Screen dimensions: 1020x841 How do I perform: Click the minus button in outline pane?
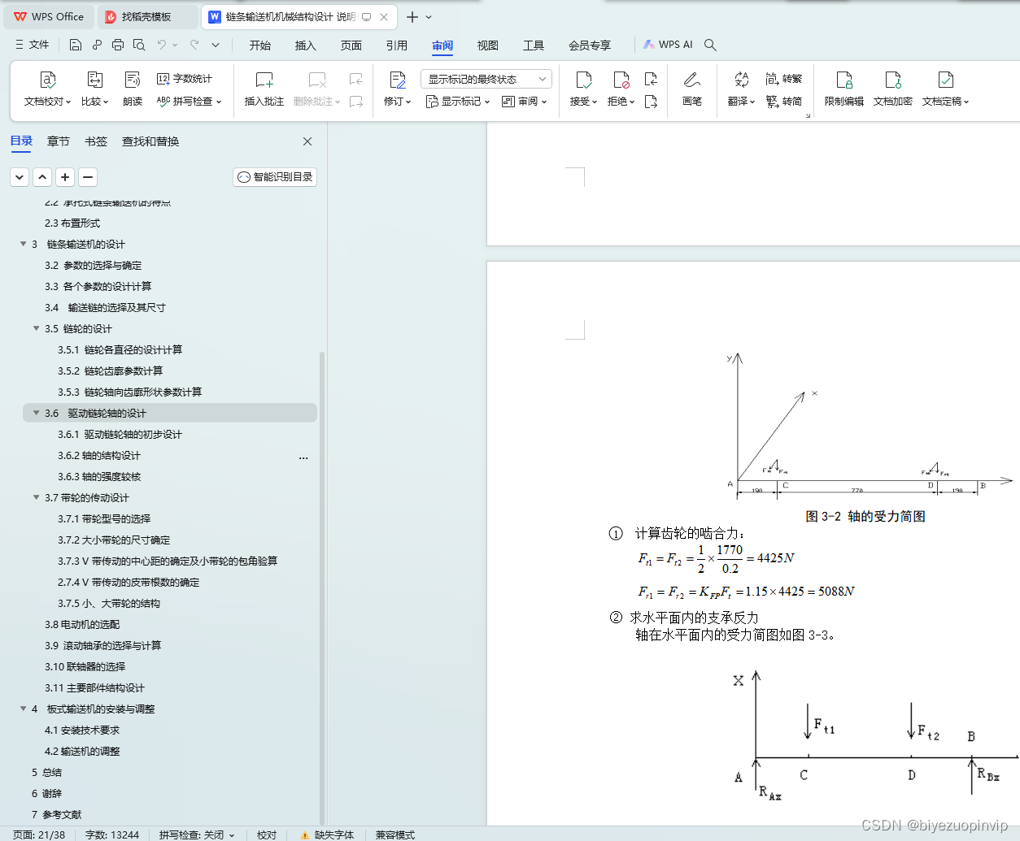point(88,176)
